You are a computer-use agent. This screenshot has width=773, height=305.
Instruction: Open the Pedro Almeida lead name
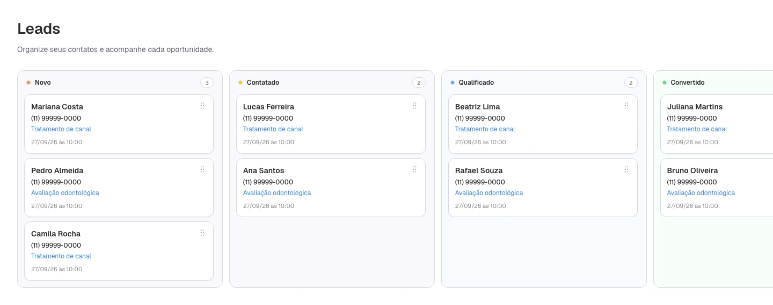pyautogui.click(x=57, y=170)
